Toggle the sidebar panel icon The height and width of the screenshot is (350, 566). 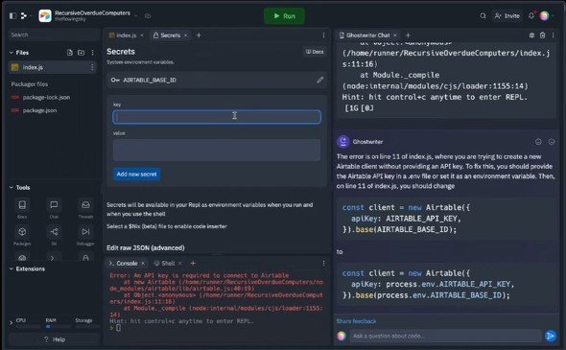(x=13, y=16)
